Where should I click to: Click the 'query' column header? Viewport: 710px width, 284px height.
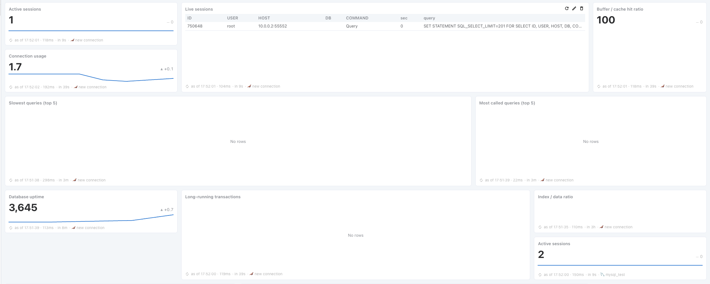pos(429,18)
